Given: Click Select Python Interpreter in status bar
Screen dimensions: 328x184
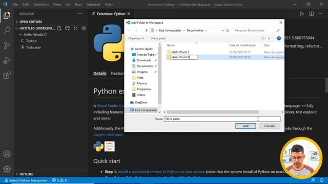Looking at the screenshot, I should 26,180.
